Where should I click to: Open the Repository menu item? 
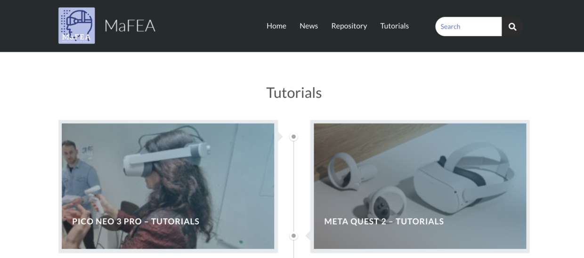pyautogui.click(x=349, y=26)
